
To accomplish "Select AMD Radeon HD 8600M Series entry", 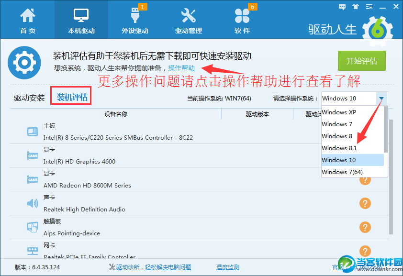I will tap(87, 186).
